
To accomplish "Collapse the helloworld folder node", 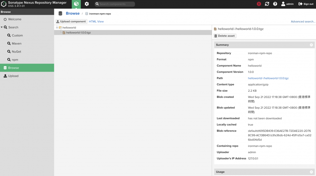I will (57, 27).
